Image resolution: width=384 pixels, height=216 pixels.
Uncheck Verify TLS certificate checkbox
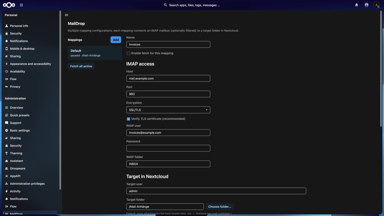(x=128, y=119)
